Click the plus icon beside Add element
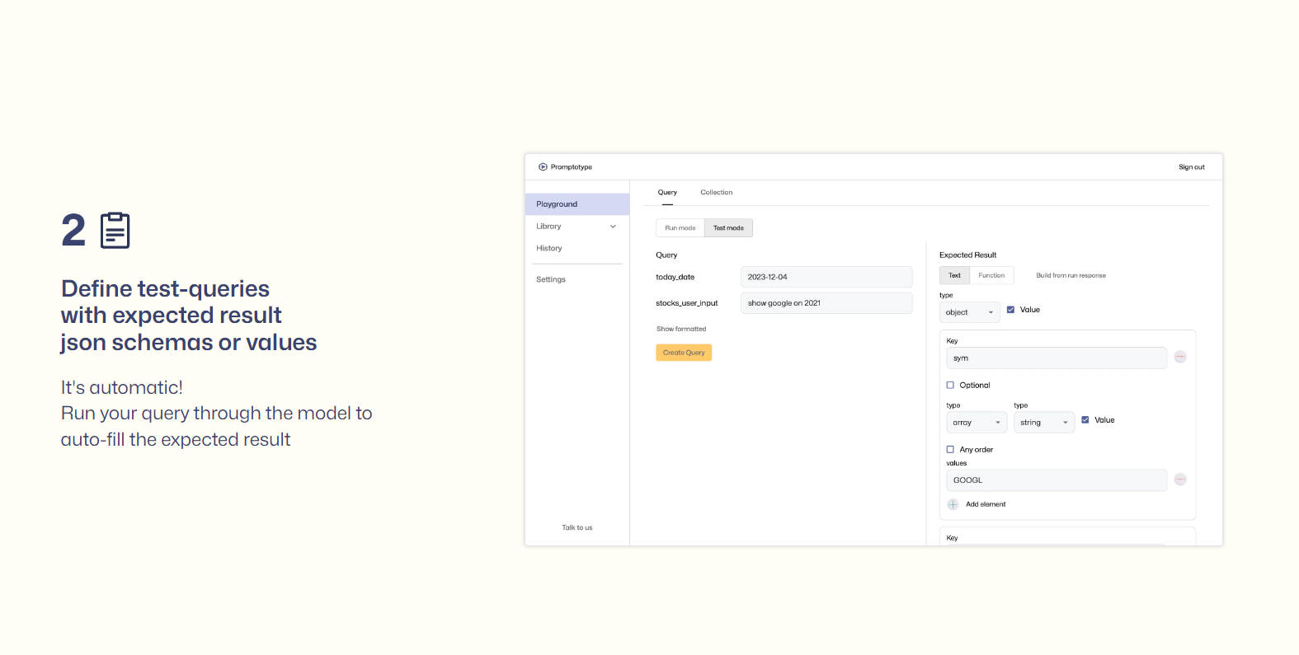 click(x=953, y=504)
